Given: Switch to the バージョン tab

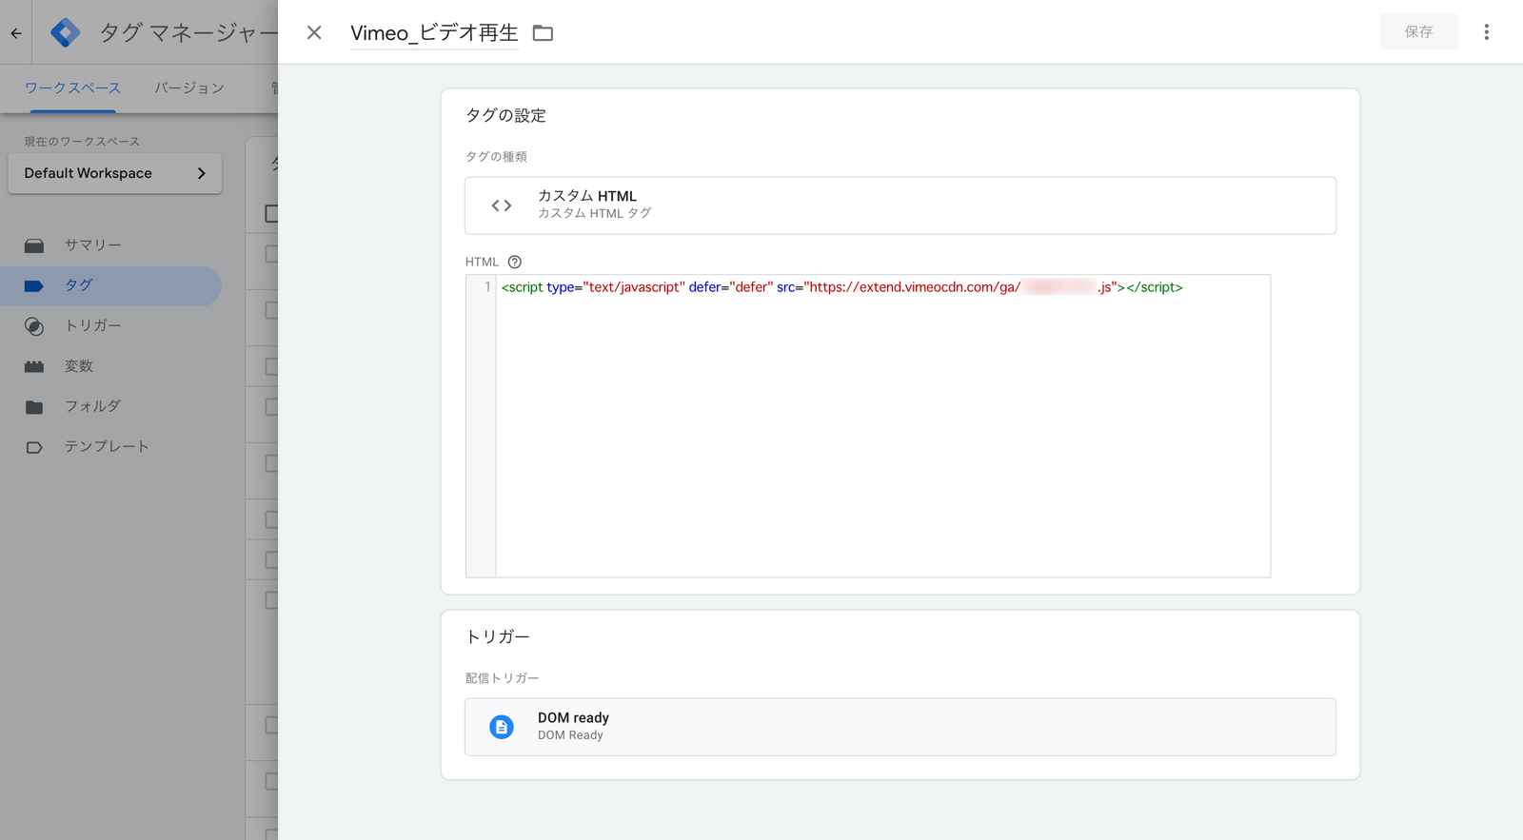Looking at the screenshot, I should (189, 88).
